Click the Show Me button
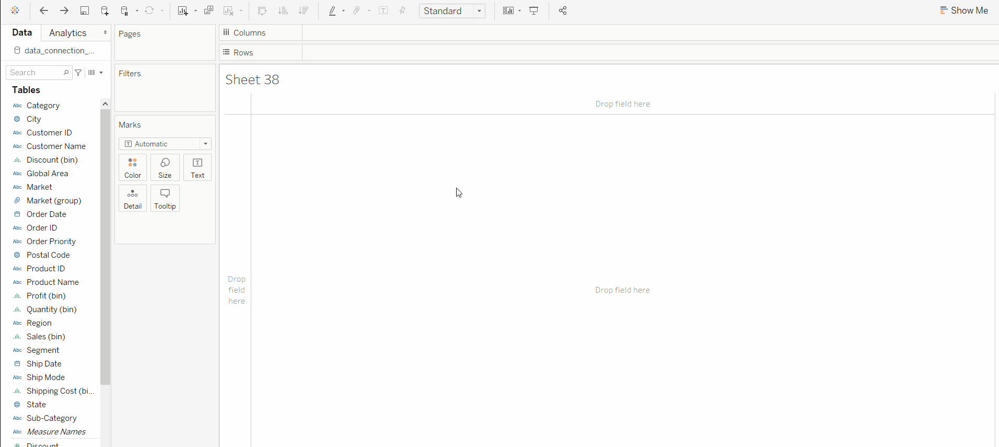Viewport: 999px width, 447px height. (x=963, y=10)
